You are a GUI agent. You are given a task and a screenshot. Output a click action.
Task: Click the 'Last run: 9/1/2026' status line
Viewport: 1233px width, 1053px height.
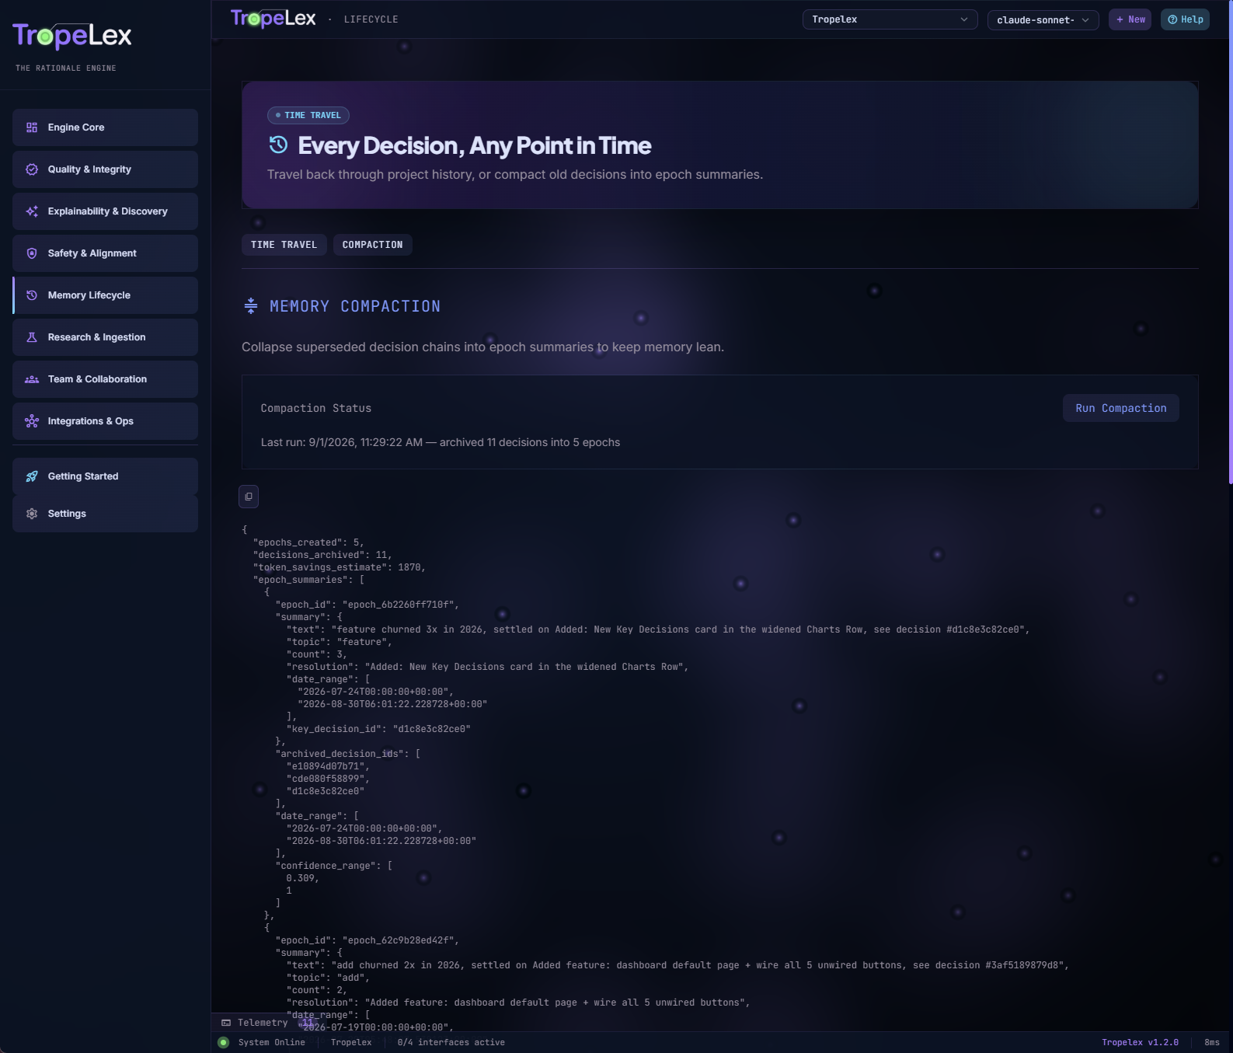coord(441,442)
